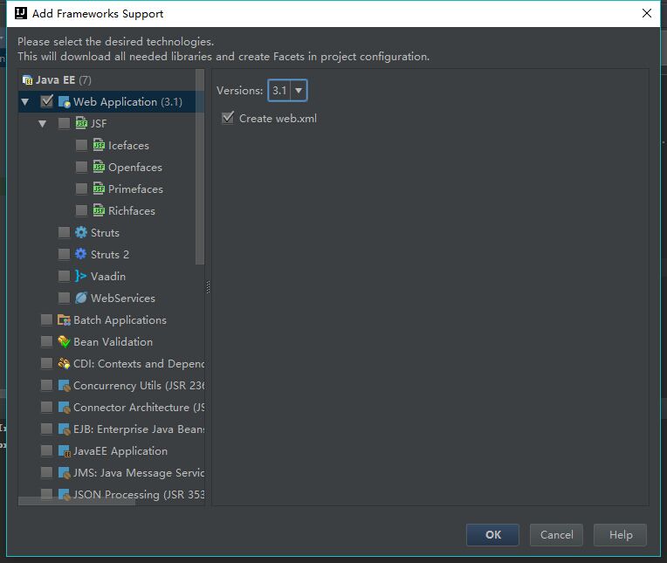Click the Web Application framework icon

[x=64, y=102]
